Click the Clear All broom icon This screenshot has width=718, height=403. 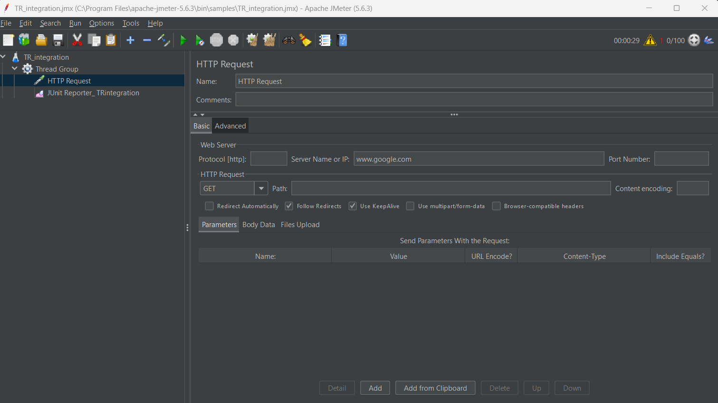pos(269,40)
